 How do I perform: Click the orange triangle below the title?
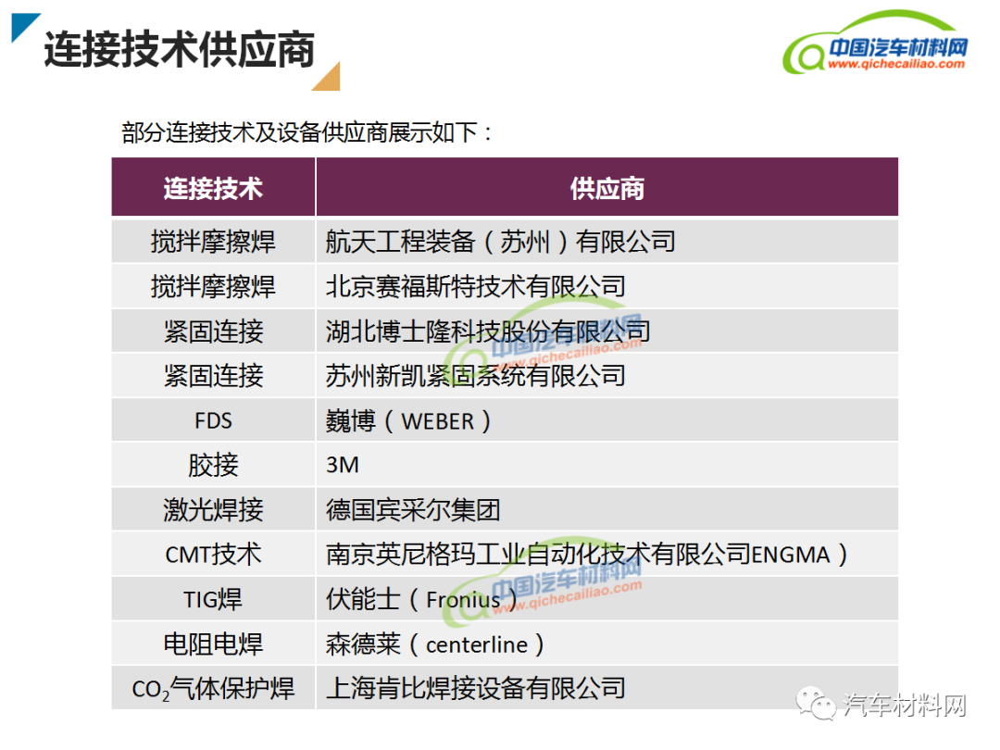pos(326,76)
